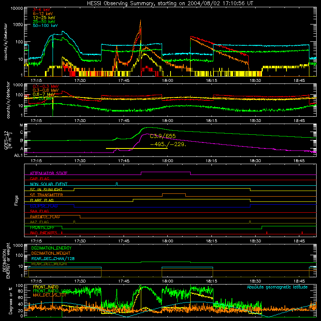
Task: Click the SC_IN_SUNLIGHT flag label
Action: tap(46, 189)
